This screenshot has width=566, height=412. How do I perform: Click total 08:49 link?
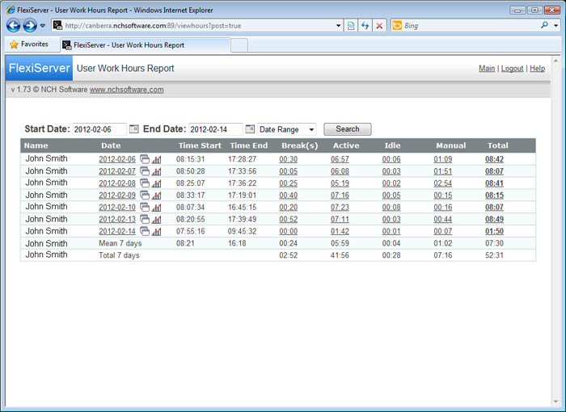494,220
